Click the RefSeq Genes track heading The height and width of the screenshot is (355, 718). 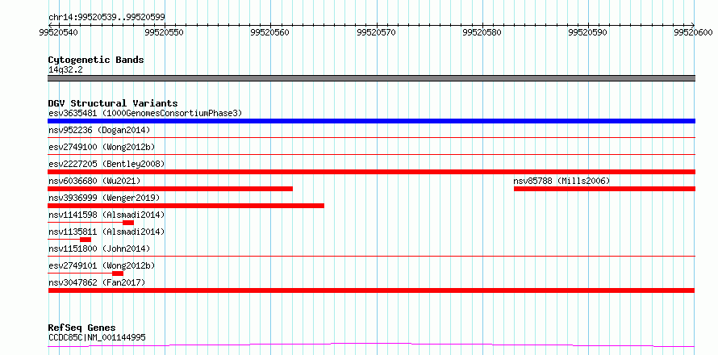pos(82,328)
